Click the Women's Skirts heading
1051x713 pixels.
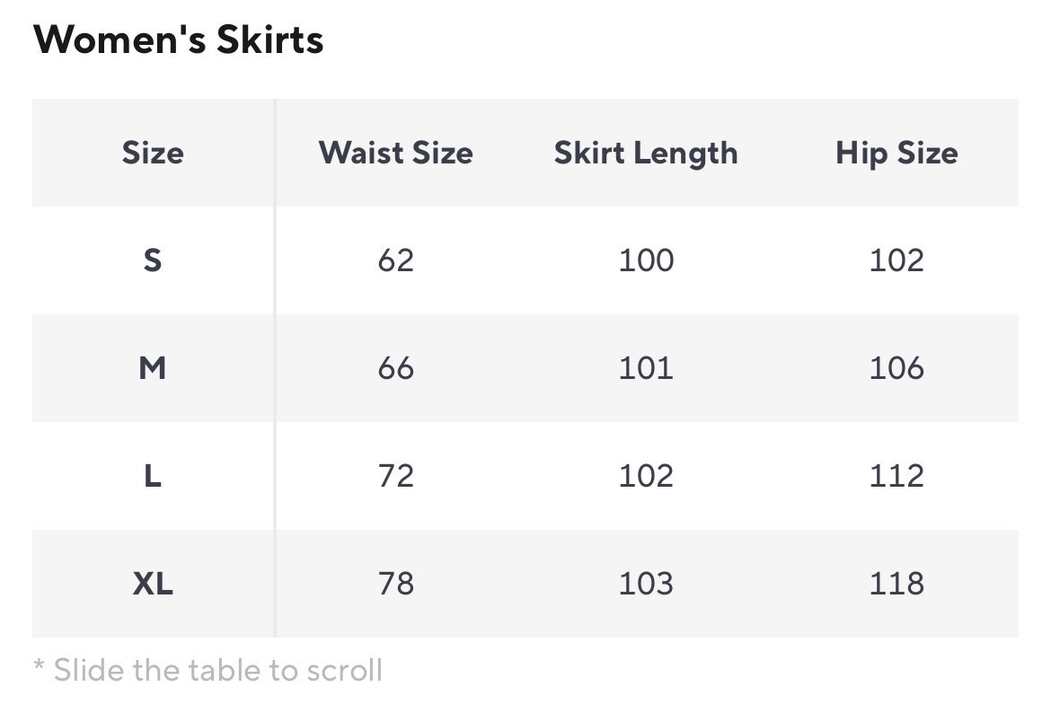coord(178,40)
